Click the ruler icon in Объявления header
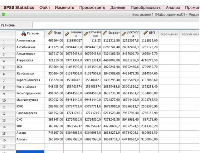The height and width of the screenshot is (153, 200). pos(86,34)
